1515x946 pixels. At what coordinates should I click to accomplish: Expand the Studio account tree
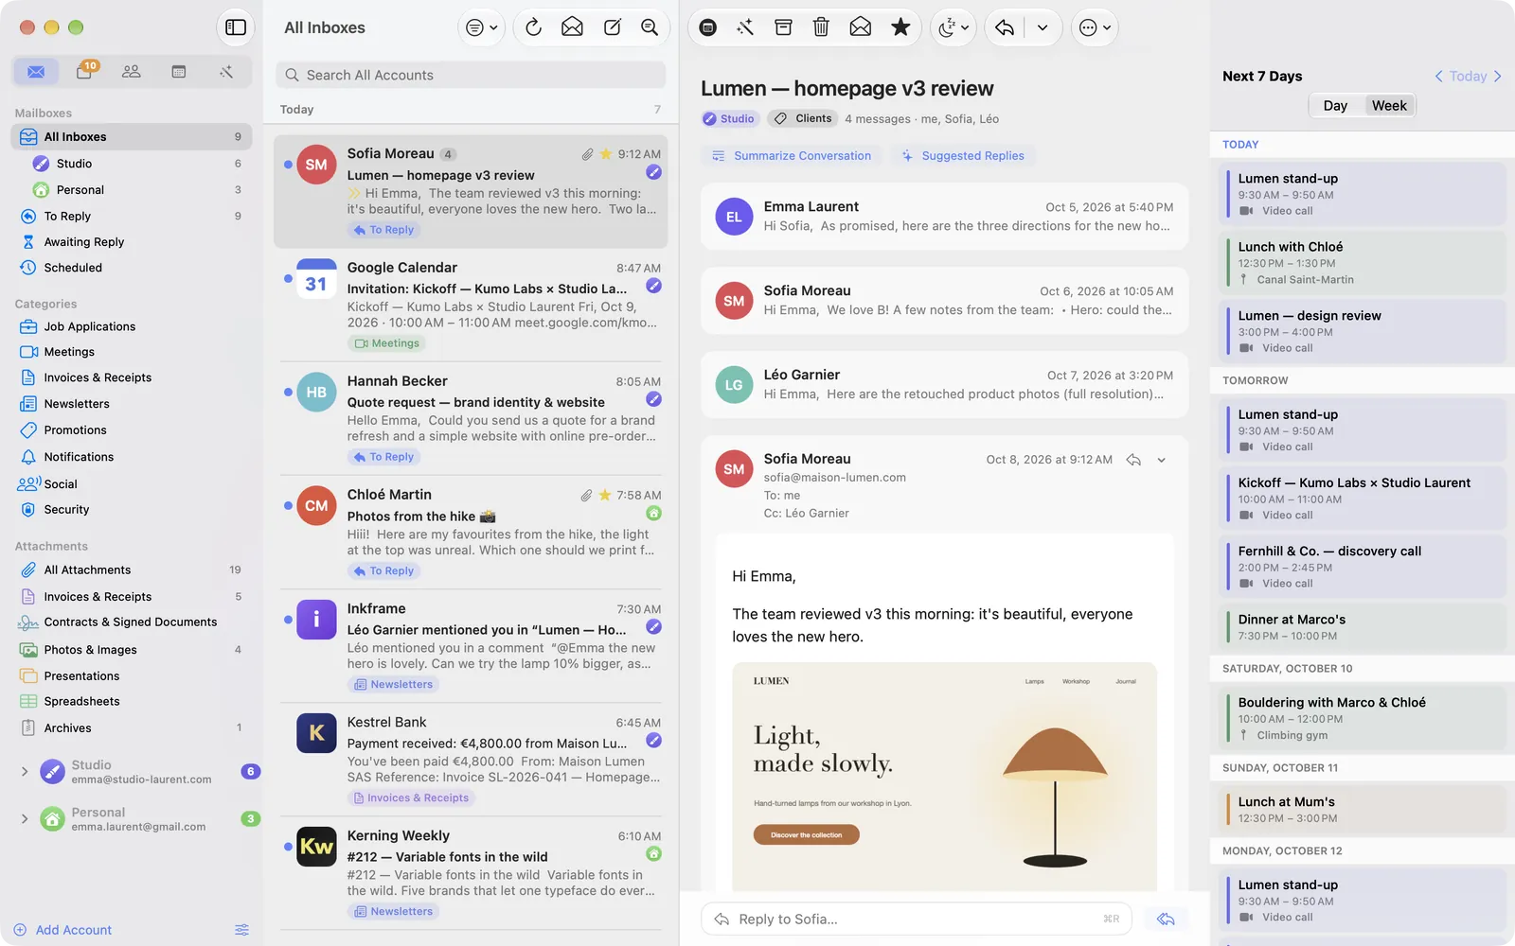[x=25, y=772]
